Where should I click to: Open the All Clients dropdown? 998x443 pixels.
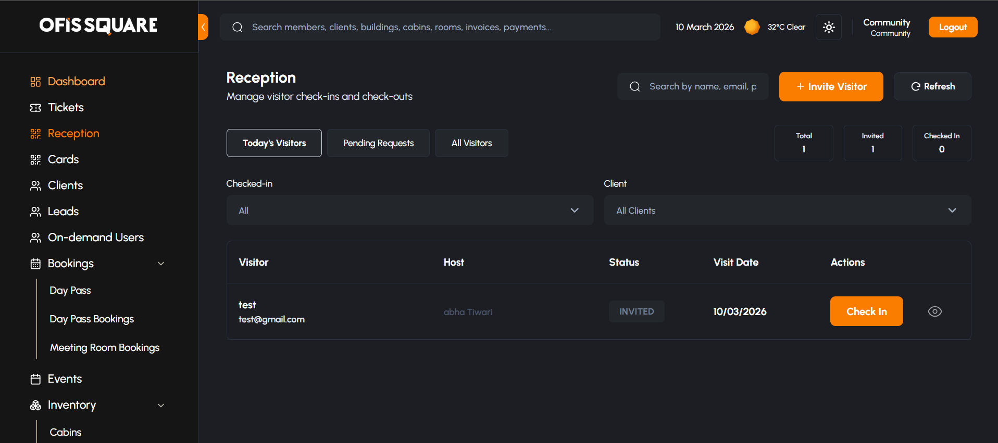click(787, 210)
